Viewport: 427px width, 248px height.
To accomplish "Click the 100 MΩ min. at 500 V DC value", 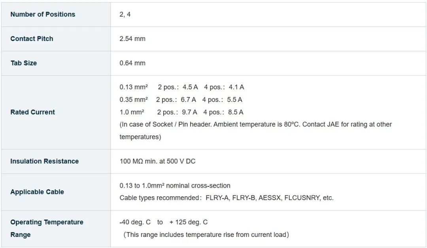I will click(x=157, y=161).
